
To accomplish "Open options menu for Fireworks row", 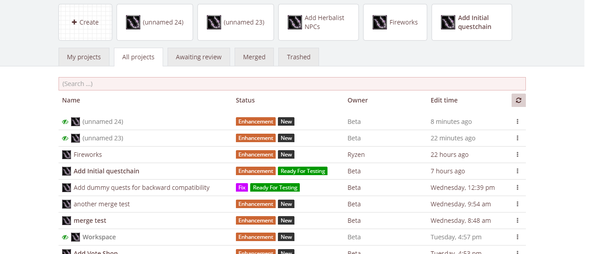I will pos(517,155).
